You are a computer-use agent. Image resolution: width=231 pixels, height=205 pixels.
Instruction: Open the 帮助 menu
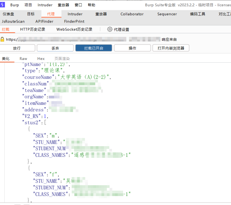(91, 5)
